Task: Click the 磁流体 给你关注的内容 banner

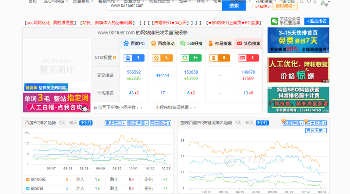Action: coord(46,87)
